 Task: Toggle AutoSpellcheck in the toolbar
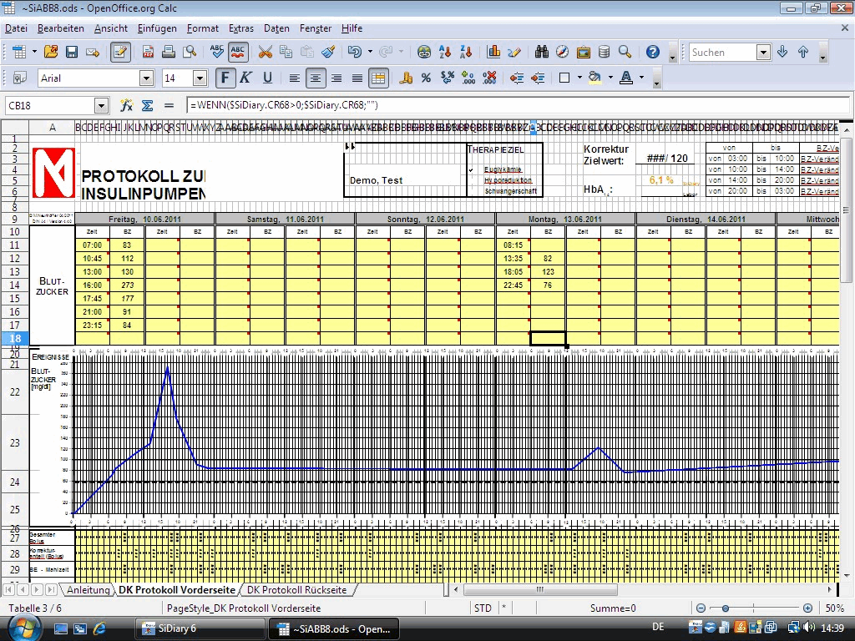pyautogui.click(x=238, y=52)
